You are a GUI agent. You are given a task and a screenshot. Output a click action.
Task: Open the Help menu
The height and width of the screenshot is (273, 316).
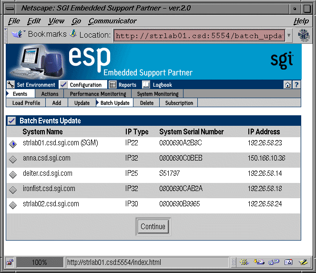301,21
